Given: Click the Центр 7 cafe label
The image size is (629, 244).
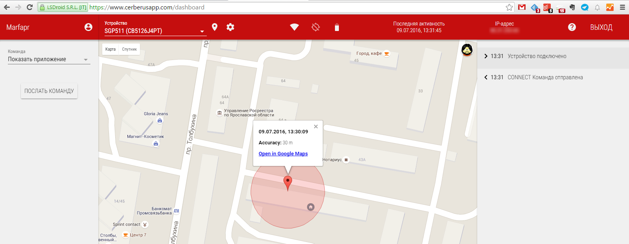Looking at the screenshot, I should tap(138, 235).
